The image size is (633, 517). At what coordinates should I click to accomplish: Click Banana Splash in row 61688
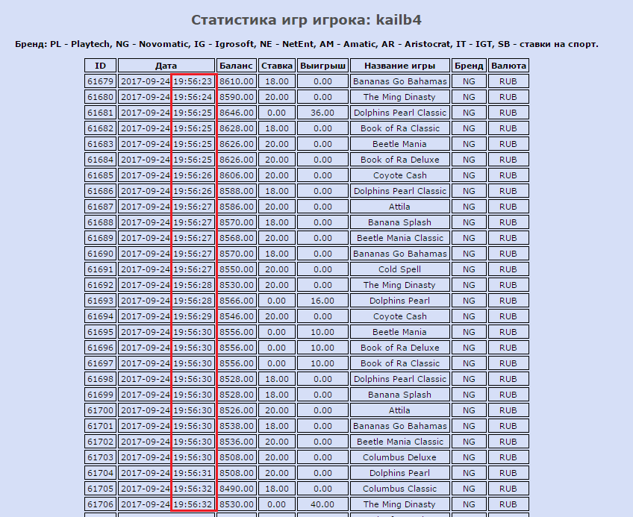pyautogui.click(x=400, y=222)
